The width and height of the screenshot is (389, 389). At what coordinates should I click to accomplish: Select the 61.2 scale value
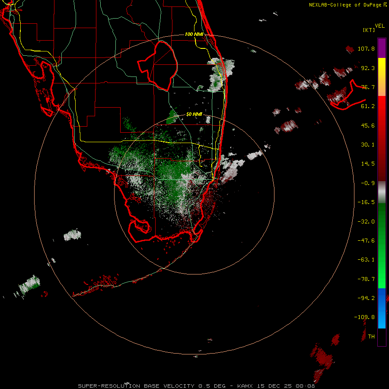point(368,106)
